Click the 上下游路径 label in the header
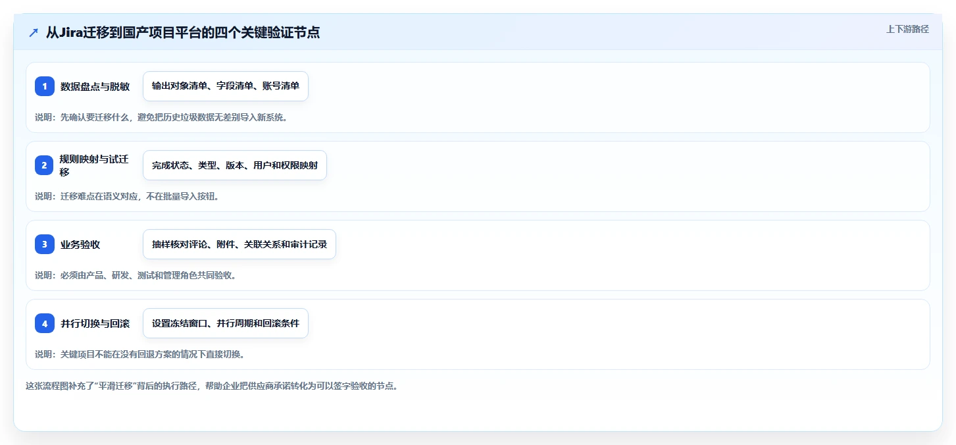The image size is (956, 445). click(907, 29)
